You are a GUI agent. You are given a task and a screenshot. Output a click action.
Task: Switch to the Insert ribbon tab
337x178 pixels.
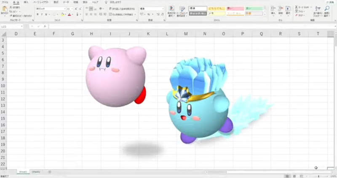[26, 2]
